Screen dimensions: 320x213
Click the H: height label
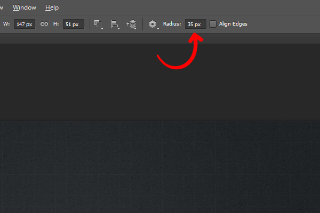pos(56,24)
